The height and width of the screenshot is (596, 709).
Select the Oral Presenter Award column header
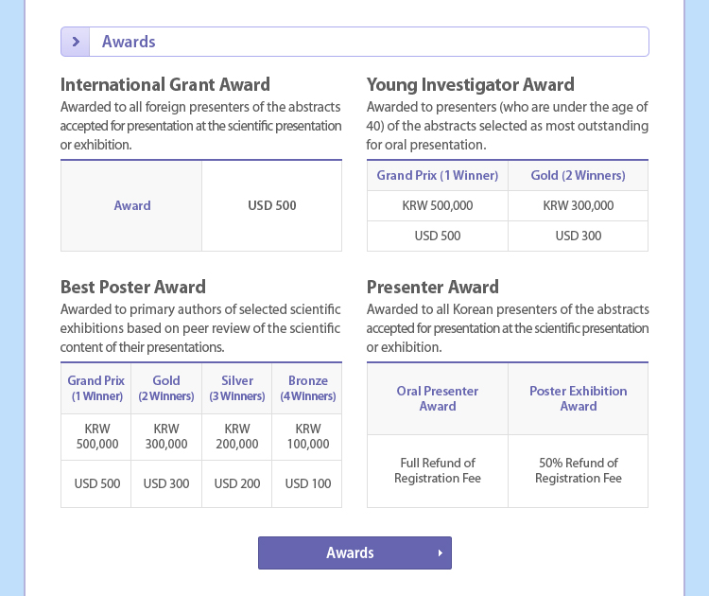(438, 398)
